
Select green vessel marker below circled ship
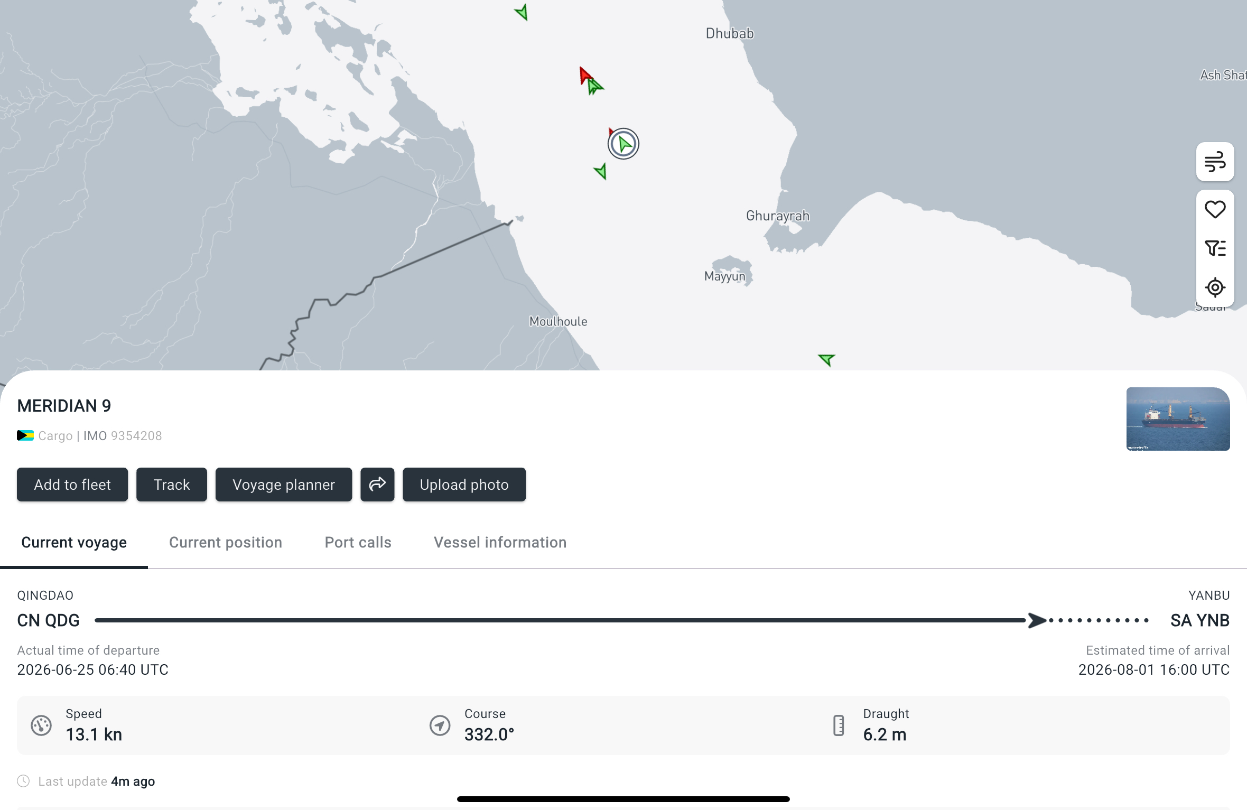point(601,171)
